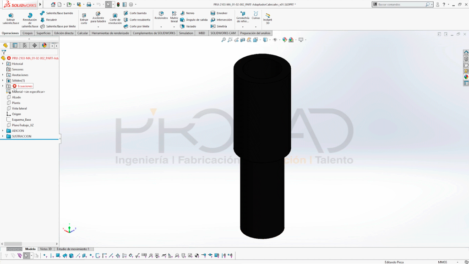Open FeatureManager design tree tab

pyautogui.click(x=5, y=45)
